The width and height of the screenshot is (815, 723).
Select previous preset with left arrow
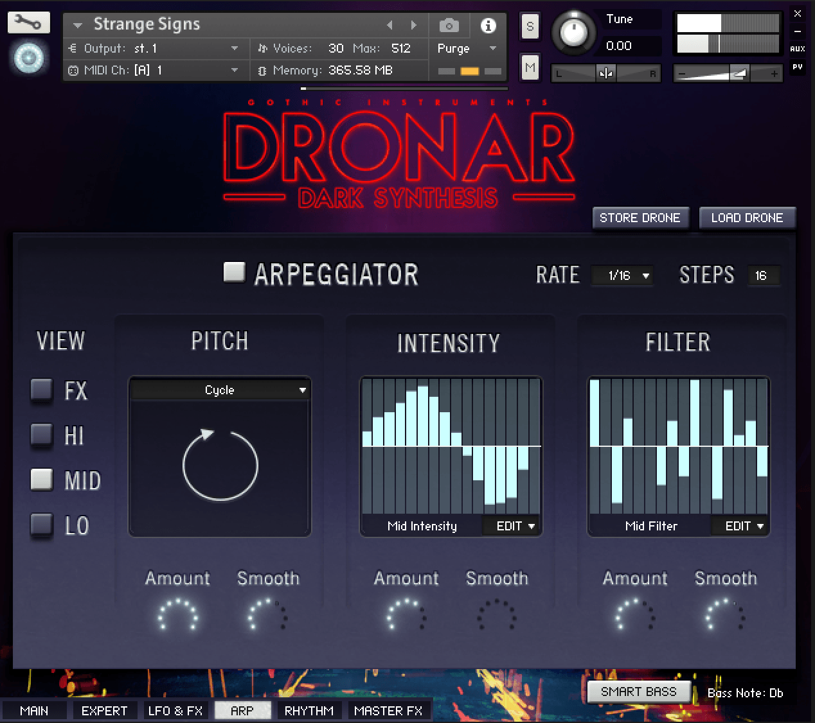point(390,25)
